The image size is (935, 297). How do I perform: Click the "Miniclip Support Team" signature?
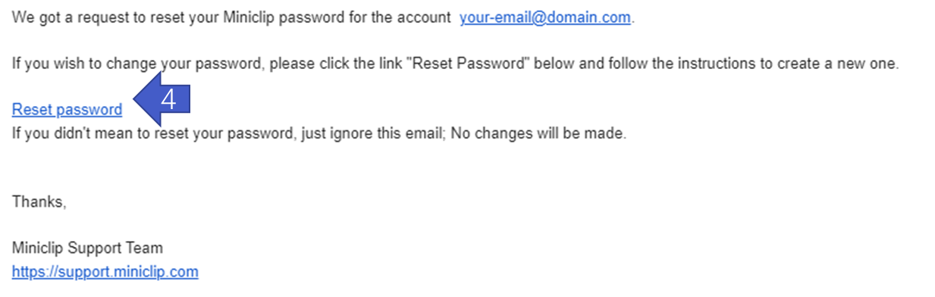point(87,249)
